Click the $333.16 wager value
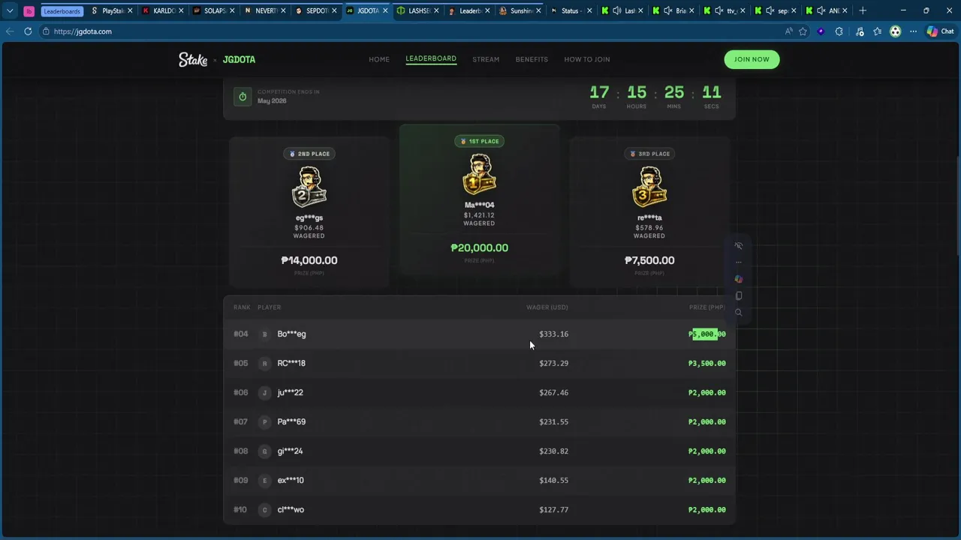This screenshot has height=540, width=961. pos(553,334)
